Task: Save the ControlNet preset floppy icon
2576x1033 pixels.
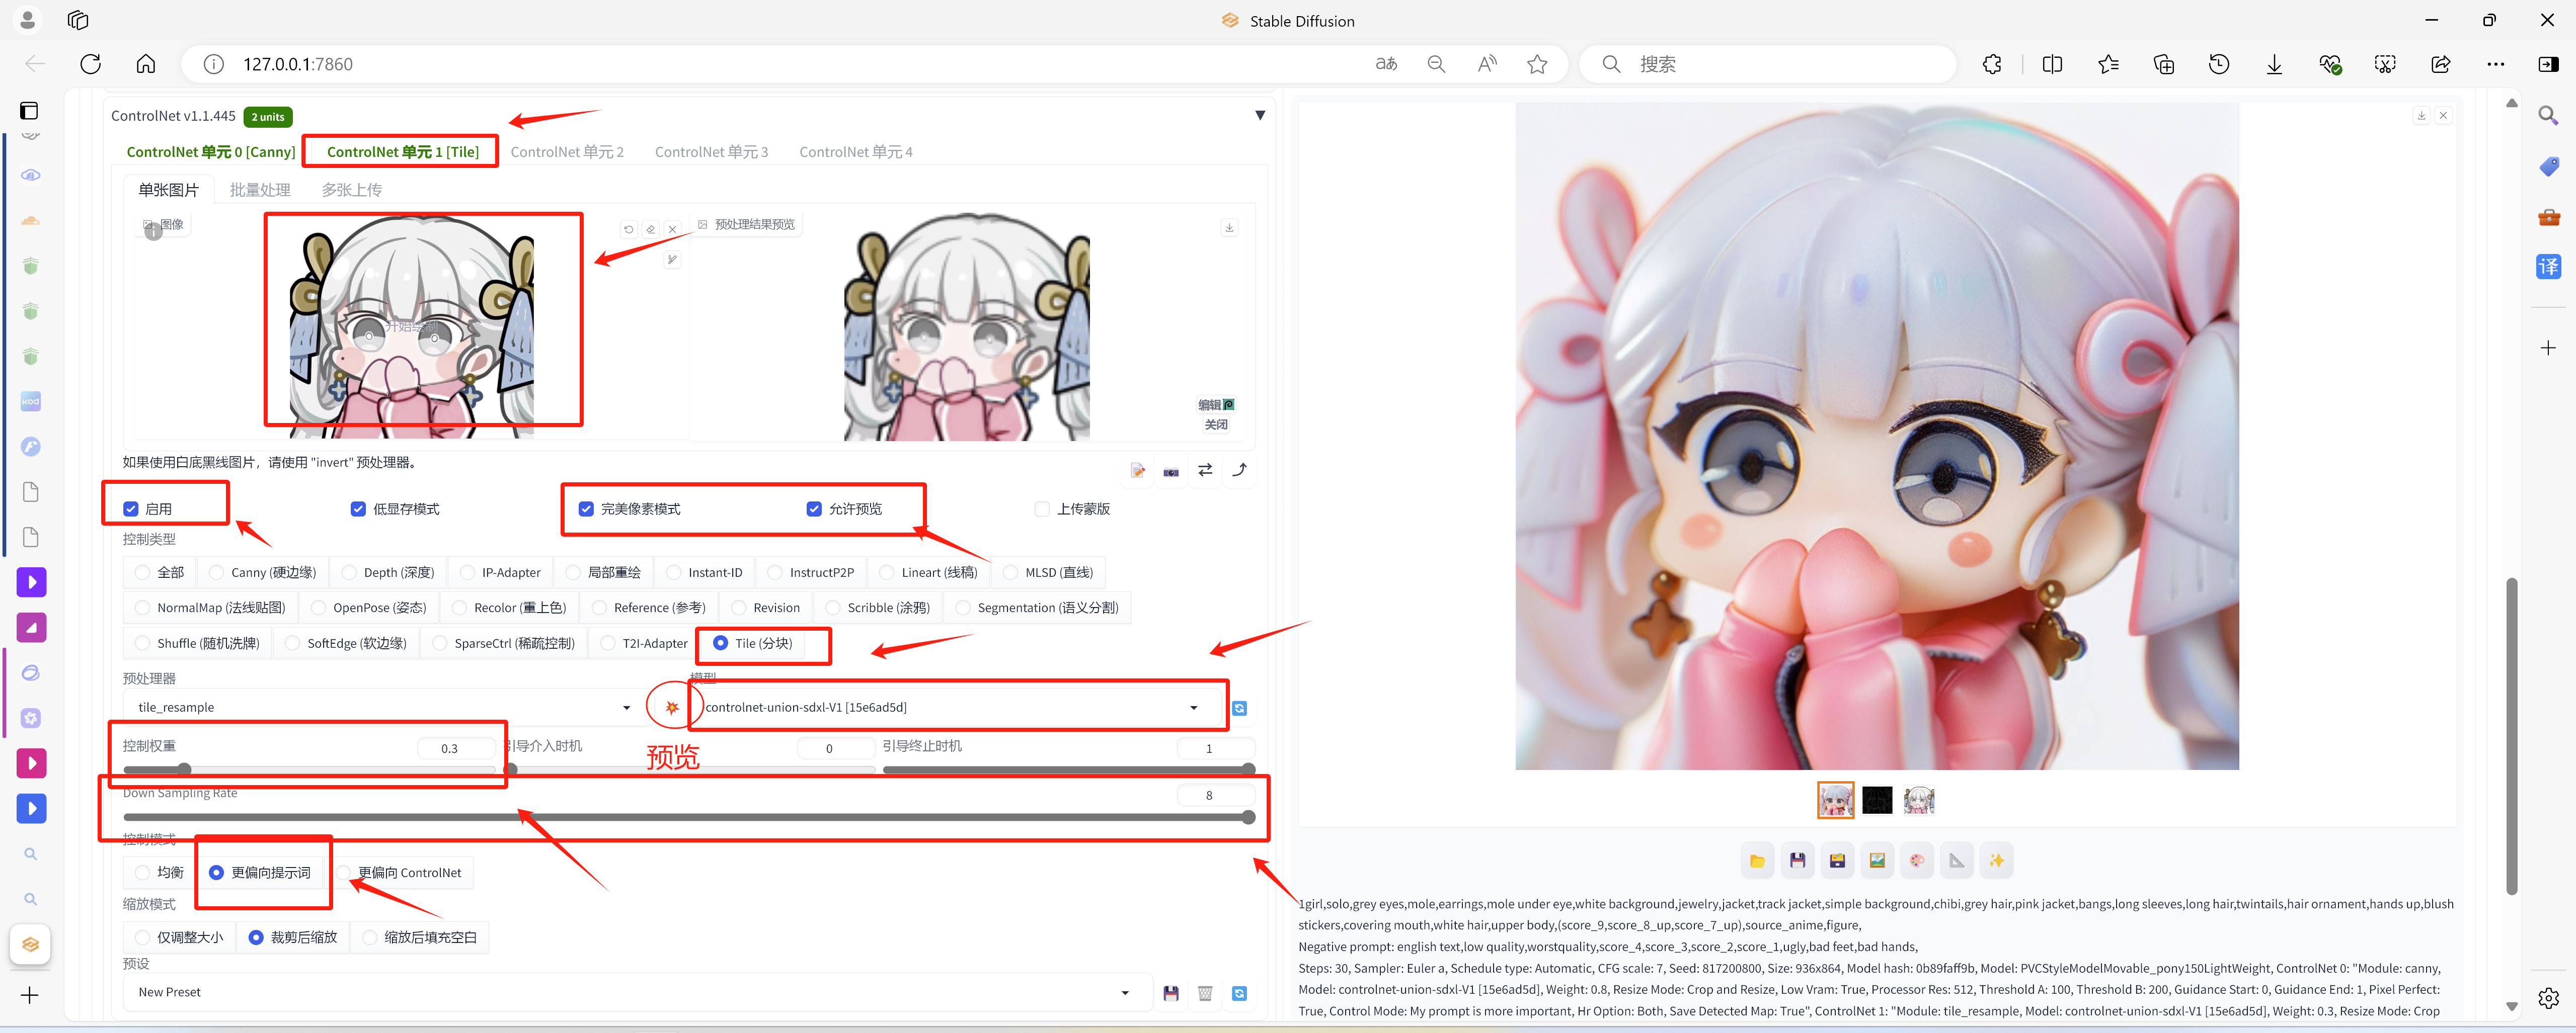Action: click(1171, 993)
